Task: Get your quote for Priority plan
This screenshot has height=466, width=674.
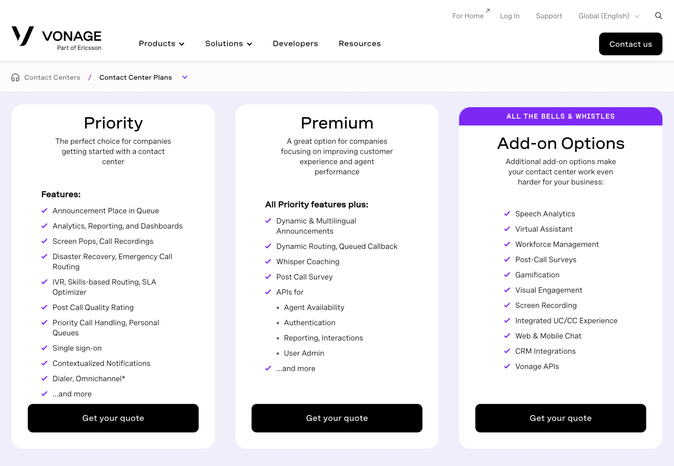Action: [x=113, y=418]
